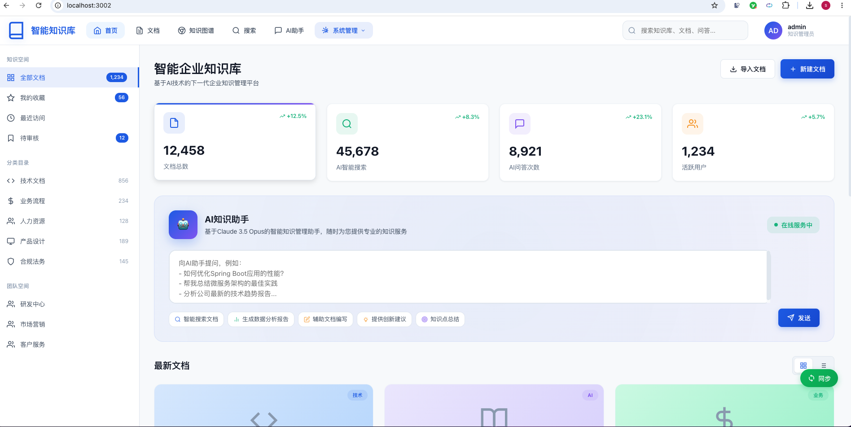Open the AI tagged document card
This screenshot has width=851, height=427.
[x=494, y=405]
